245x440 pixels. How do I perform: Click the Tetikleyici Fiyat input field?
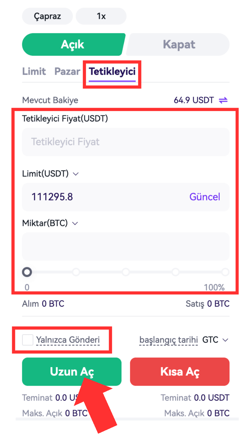pos(126,142)
